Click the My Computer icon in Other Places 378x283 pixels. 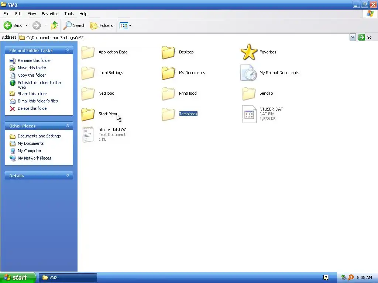pos(13,151)
